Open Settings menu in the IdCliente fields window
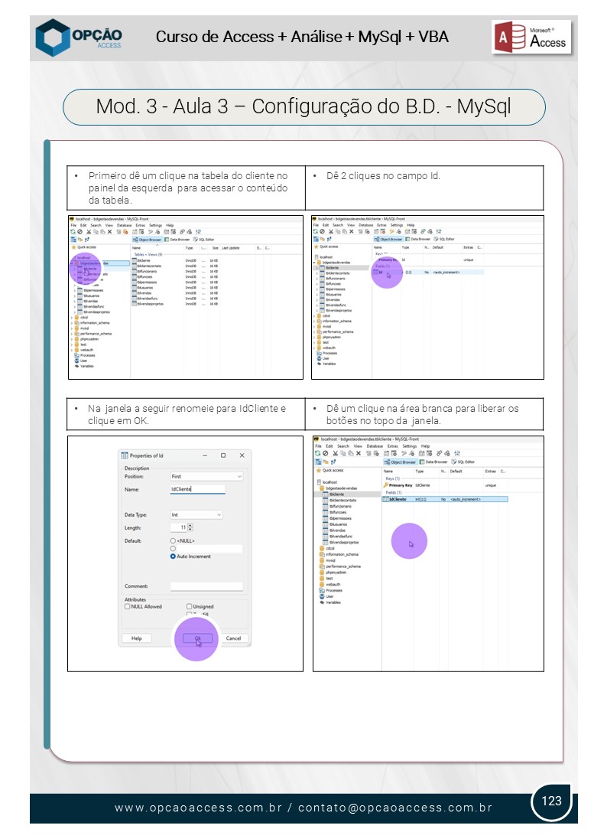 pos(410,446)
